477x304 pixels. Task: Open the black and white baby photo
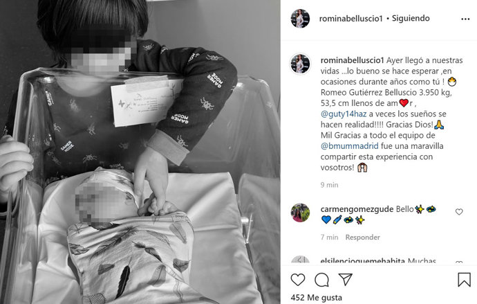tap(140, 152)
